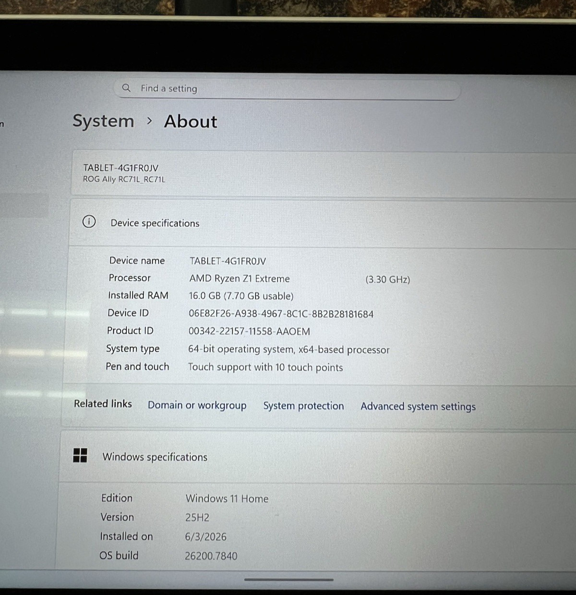This screenshot has width=576, height=595.
Task: Click the Version label
Action: 117,517
